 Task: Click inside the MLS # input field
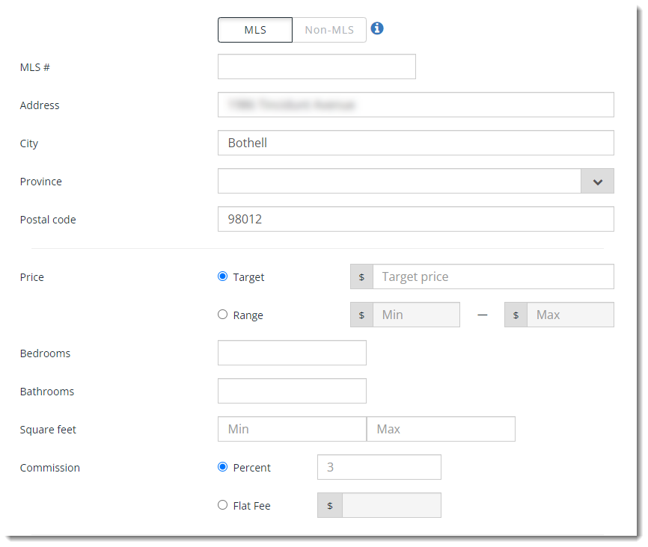pyautogui.click(x=316, y=67)
